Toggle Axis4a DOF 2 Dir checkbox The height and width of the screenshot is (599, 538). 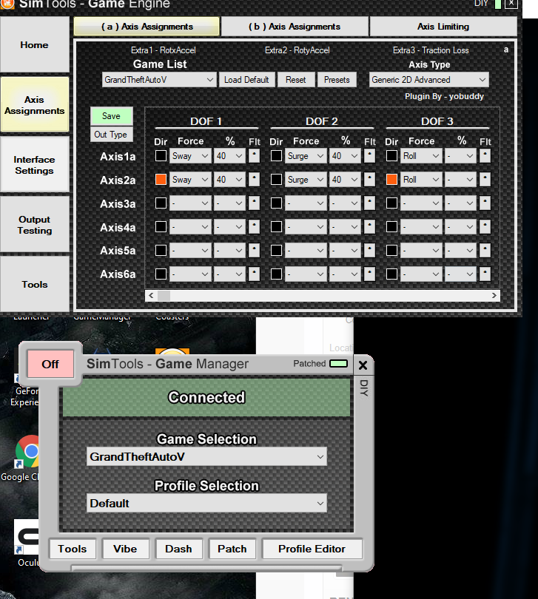tap(276, 227)
